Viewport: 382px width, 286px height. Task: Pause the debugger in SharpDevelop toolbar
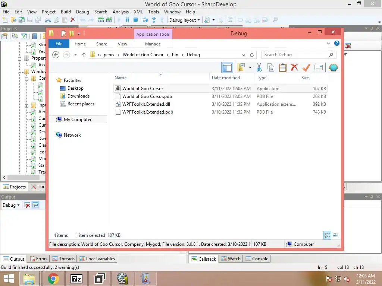127,20
